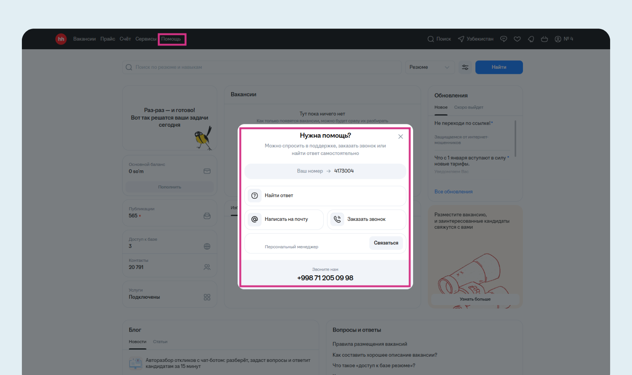Open the user profile icon №4
The image size is (632, 375).
(x=558, y=39)
